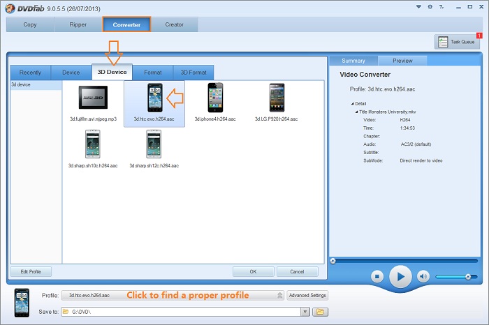Switch to the Device profiles tab

[71, 73]
